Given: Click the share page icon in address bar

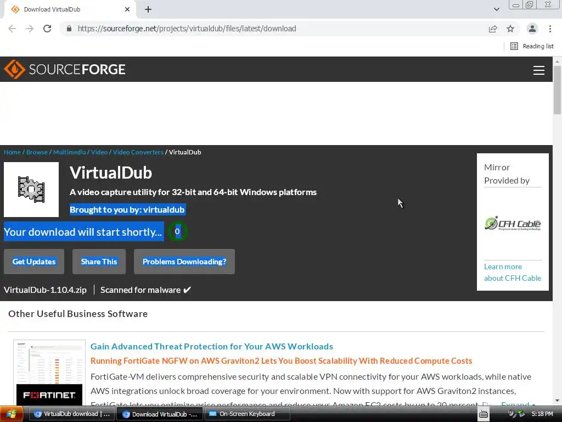Looking at the screenshot, I should 493,29.
